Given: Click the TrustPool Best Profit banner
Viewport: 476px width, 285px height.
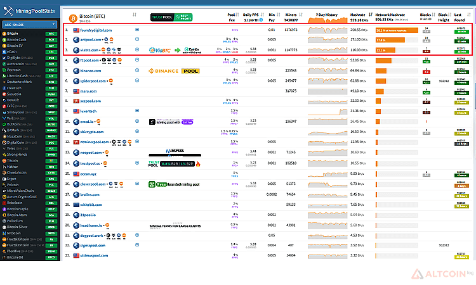Looking at the screenshot, I should [x=171, y=17].
